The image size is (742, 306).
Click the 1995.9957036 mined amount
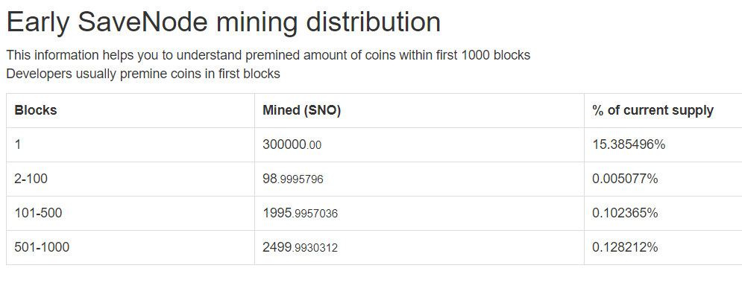(x=300, y=213)
